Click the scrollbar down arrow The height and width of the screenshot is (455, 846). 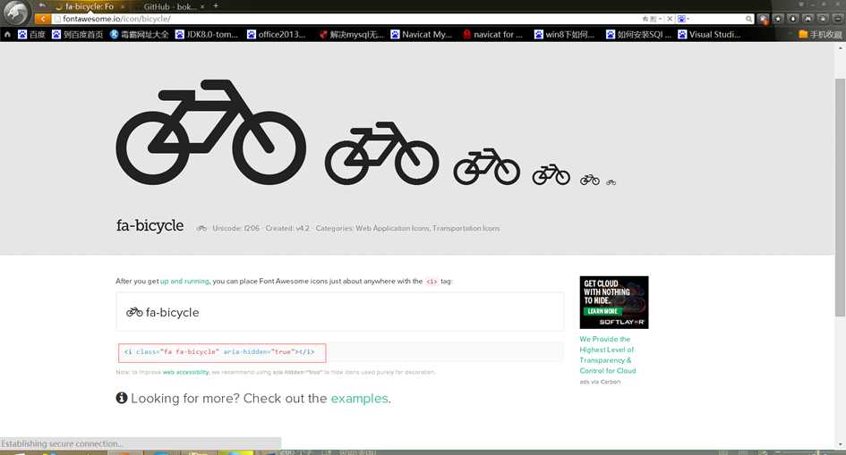(x=840, y=445)
